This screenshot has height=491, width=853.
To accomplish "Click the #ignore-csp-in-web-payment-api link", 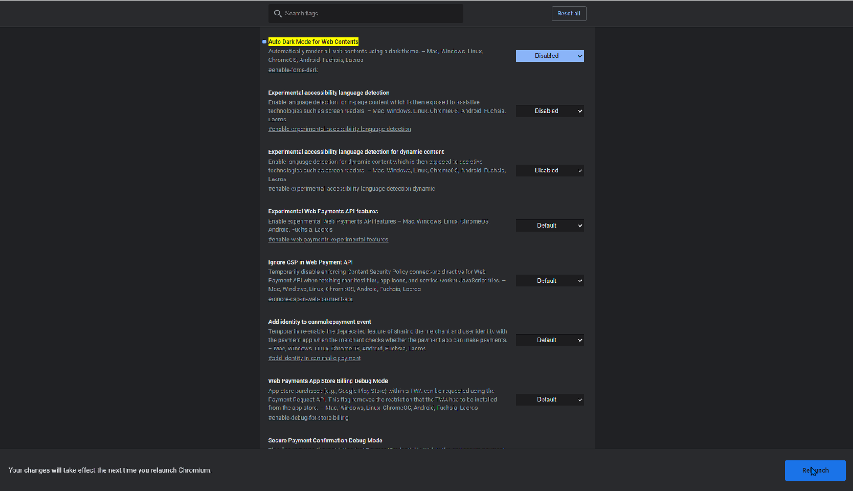I will pyautogui.click(x=310, y=299).
